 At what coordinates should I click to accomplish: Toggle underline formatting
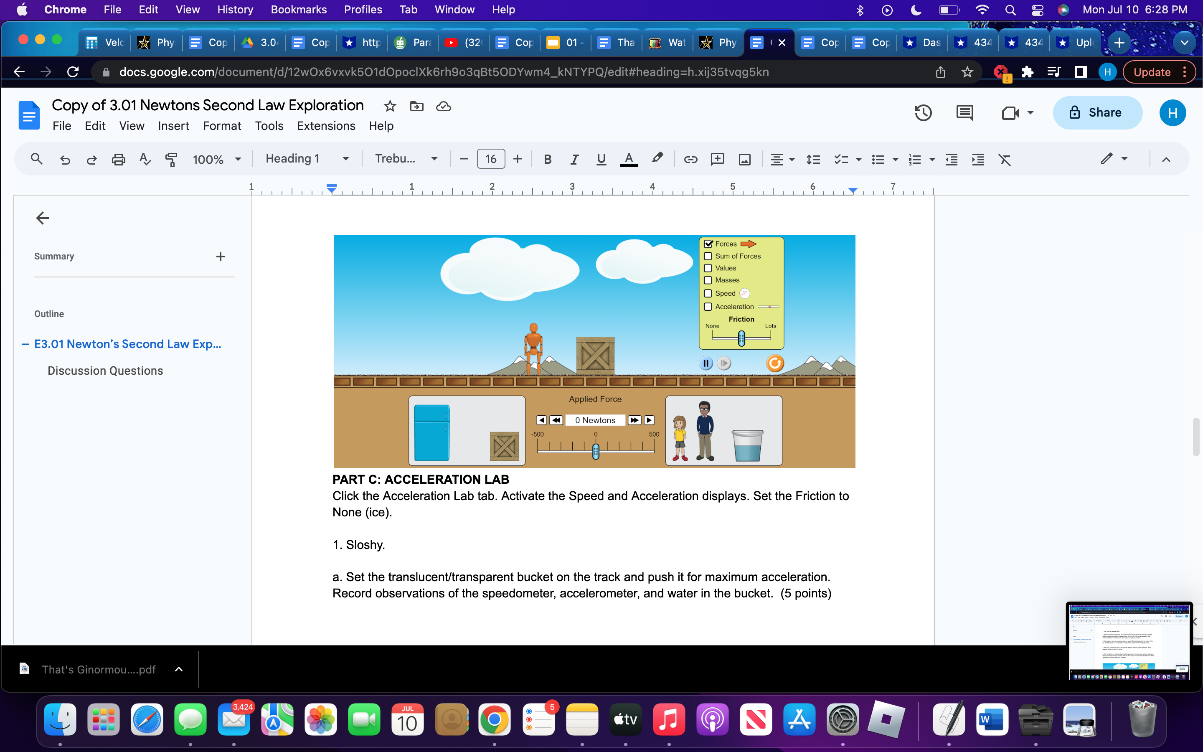(601, 159)
